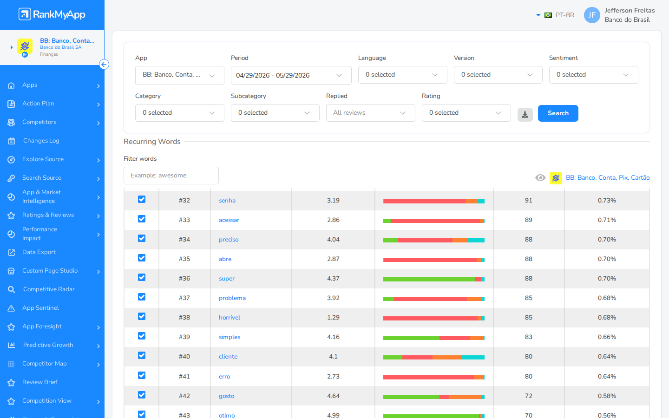The image size is (669, 418).
Task: Click the sentiment bar for row cliente
Action: pyautogui.click(x=434, y=357)
